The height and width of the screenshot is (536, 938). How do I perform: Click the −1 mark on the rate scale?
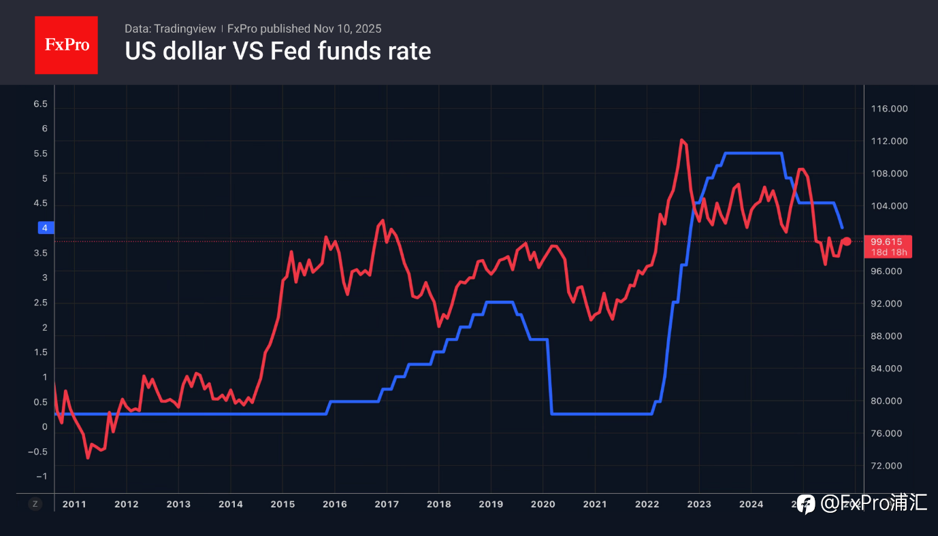pos(43,476)
